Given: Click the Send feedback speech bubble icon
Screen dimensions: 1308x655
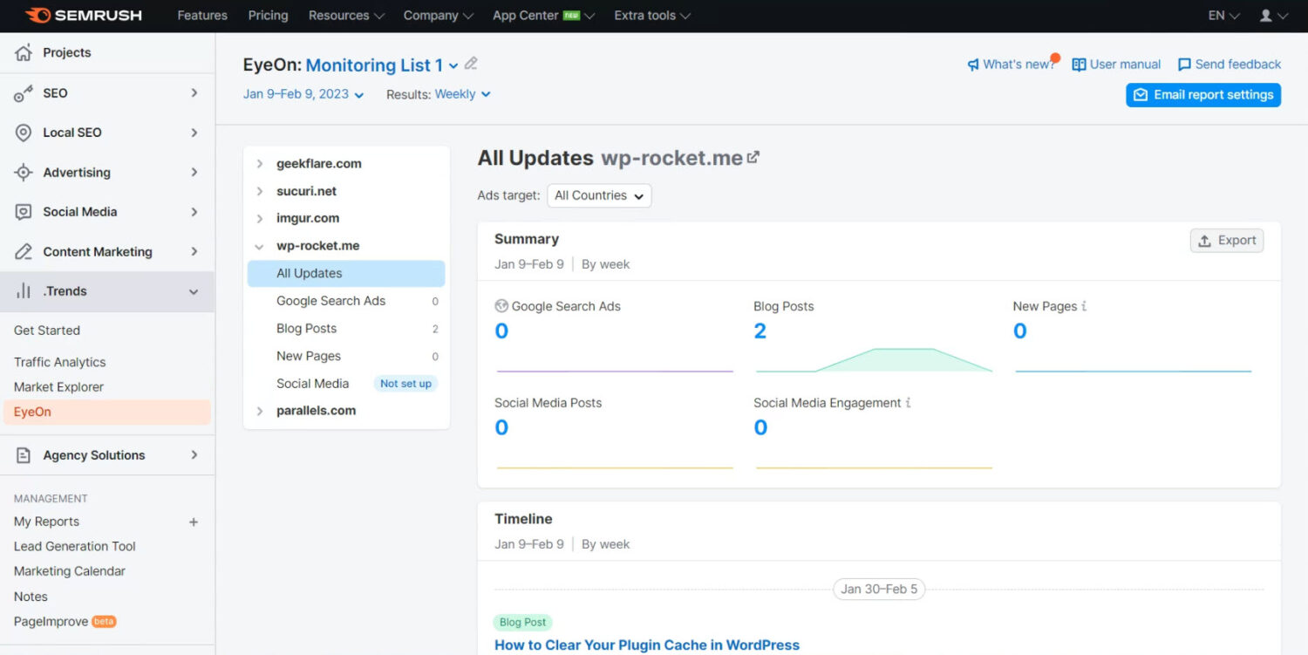Looking at the screenshot, I should (x=1184, y=65).
